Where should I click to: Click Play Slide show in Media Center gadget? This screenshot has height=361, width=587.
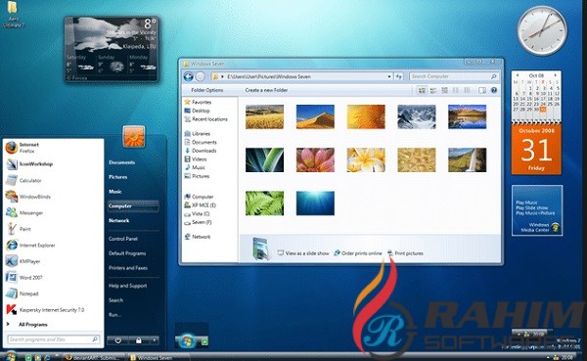531,207
